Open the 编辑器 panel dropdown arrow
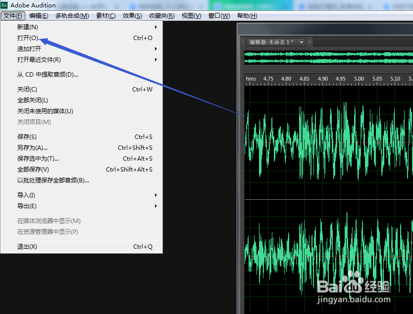Viewport: 413px width, 314px height. point(302,42)
